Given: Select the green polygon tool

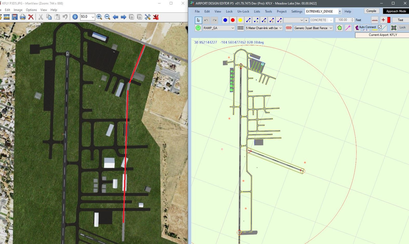Looking at the screenshot, I should pyautogui.click(x=340, y=28).
